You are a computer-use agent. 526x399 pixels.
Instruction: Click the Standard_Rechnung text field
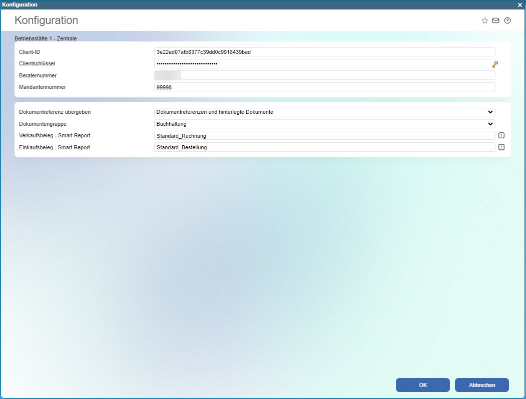click(x=324, y=136)
